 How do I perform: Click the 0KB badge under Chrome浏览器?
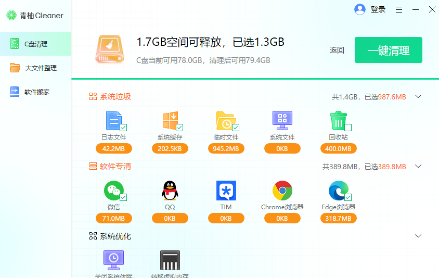(x=282, y=218)
